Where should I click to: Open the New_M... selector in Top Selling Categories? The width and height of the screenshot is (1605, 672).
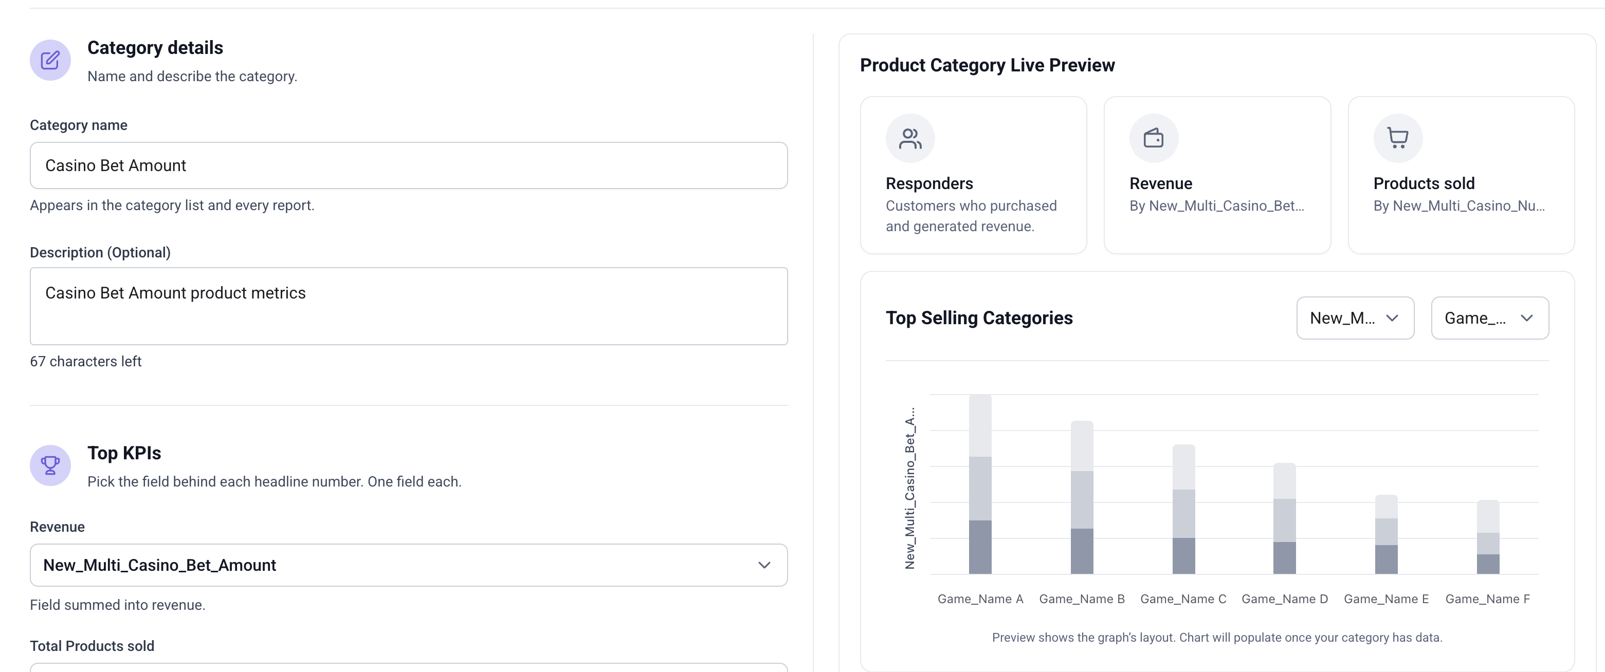(x=1355, y=318)
